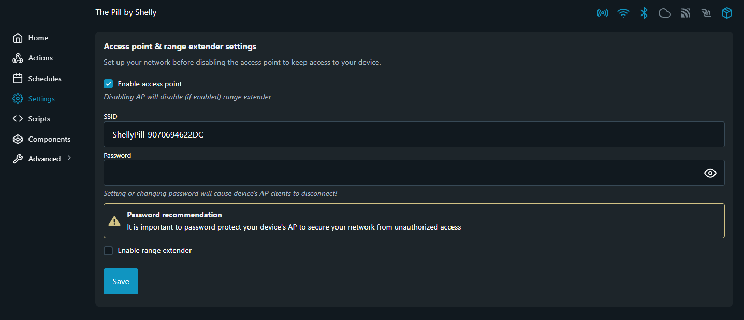Check the Enable range extender checkbox
This screenshot has width=744, height=320.
coord(108,251)
